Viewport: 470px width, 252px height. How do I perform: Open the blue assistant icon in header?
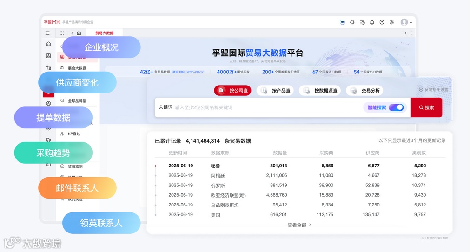(342, 22)
